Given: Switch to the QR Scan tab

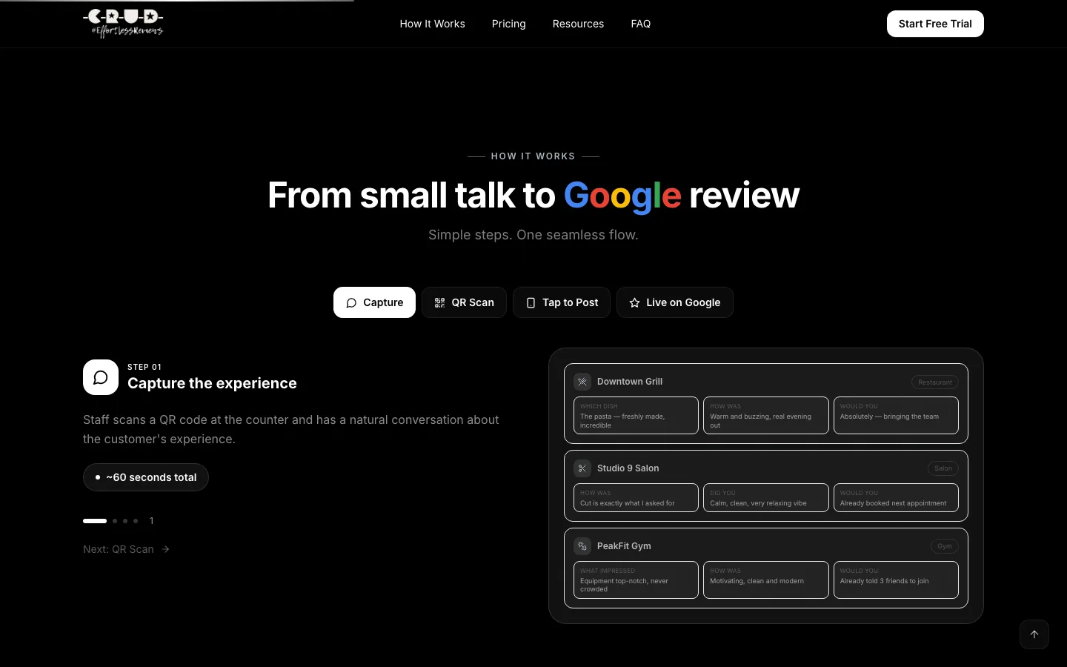Looking at the screenshot, I should coord(464,302).
